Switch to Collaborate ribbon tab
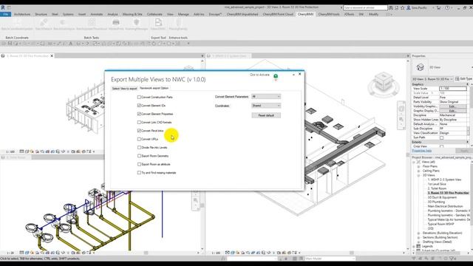The width and height of the screenshot is (473, 266). tap(154, 14)
